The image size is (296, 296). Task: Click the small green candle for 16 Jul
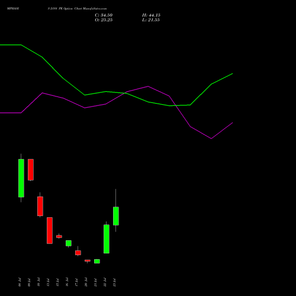[69, 243]
